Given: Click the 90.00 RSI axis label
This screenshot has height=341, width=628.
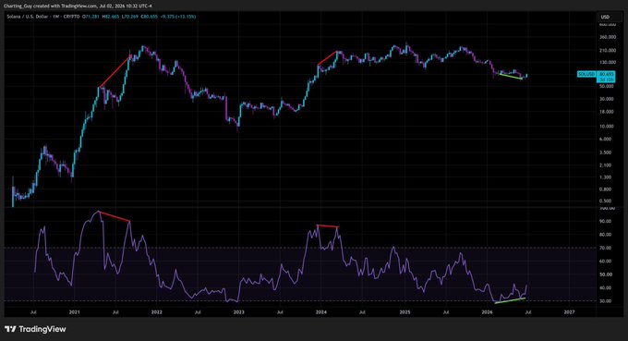Looking at the screenshot, I should [x=606, y=221].
